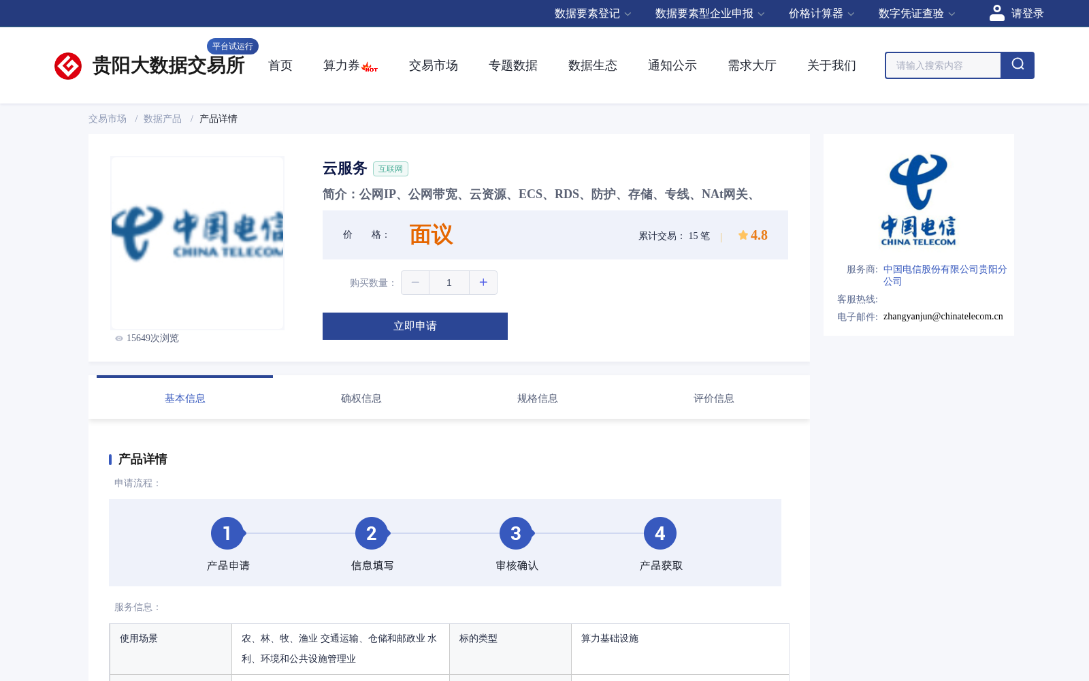The width and height of the screenshot is (1089, 681).
Task: Click the Guiyang Big Data Exchange logo icon
Action: pos(68,66)
